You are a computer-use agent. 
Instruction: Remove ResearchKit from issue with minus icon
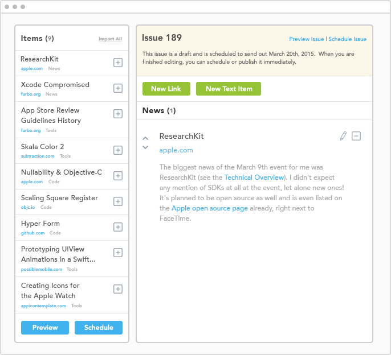tap(356, 136)
